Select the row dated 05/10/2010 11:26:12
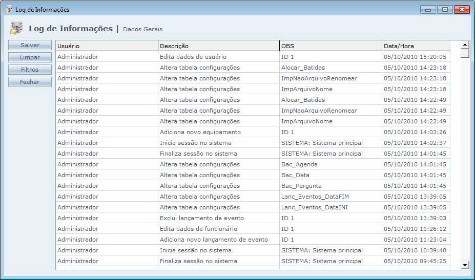Image resolution: width=475 pixels, height=280 pixels. click(415, 229)
